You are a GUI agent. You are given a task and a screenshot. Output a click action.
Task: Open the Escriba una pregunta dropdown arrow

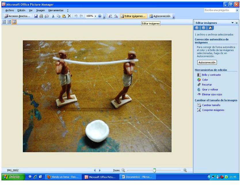point(237,10)
